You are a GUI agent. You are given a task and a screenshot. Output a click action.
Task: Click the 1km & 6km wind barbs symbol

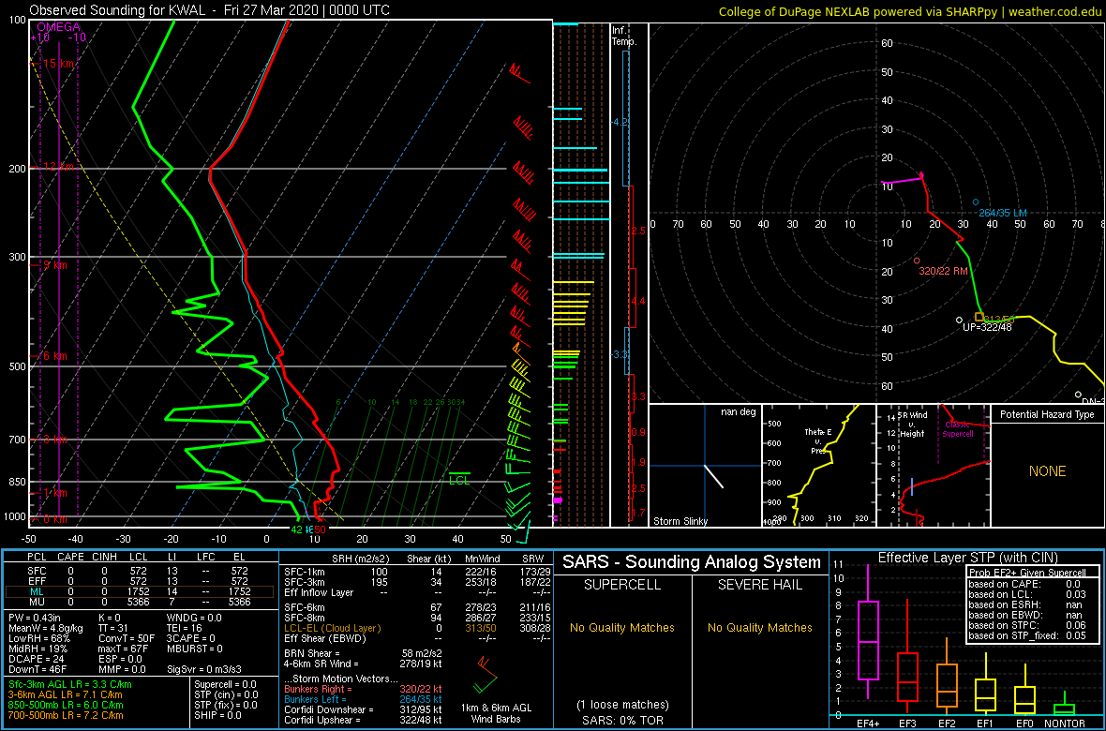pos(486,676)
